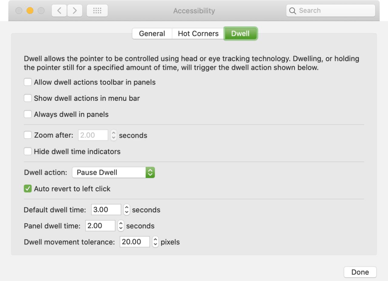388x281 pixels.
Task: Select the Hot Corners tab
Action: [x=198, y=34]
